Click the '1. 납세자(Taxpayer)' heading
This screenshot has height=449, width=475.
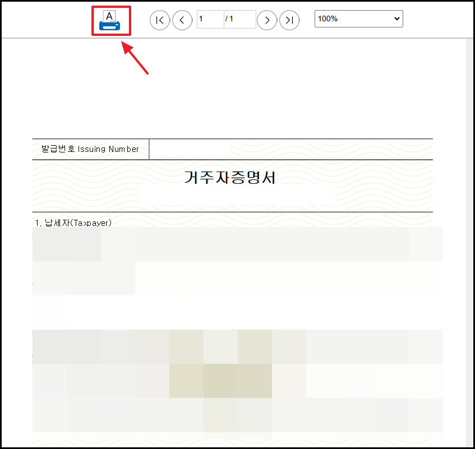coord(73,223)
